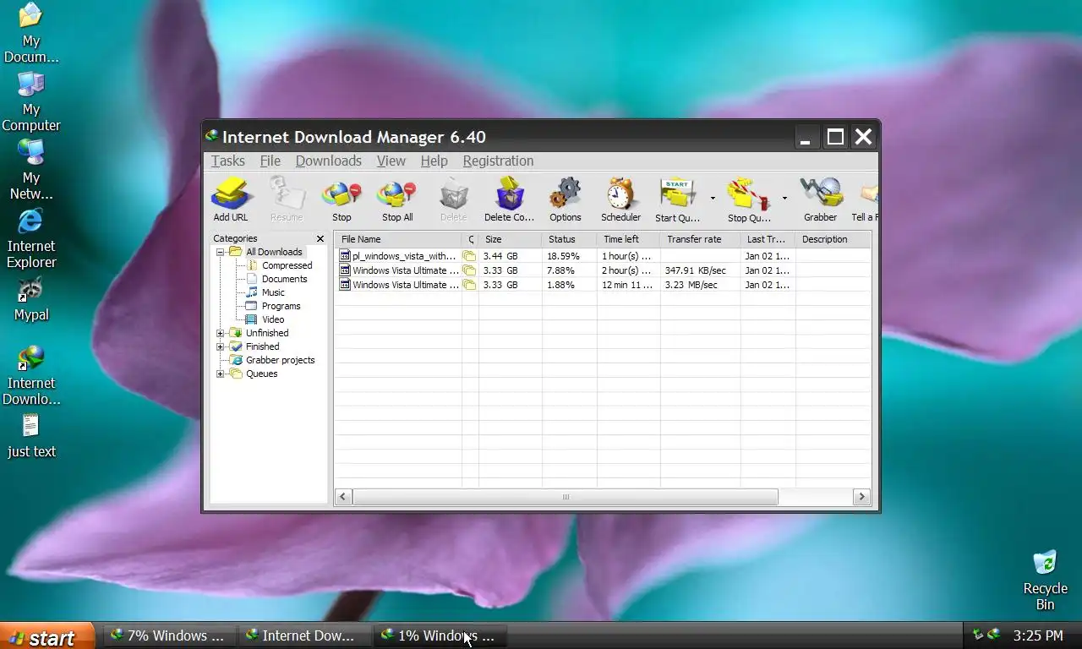Select the pl_windows_vista_with... download row

pyautogui.click(x=603, y=256)
